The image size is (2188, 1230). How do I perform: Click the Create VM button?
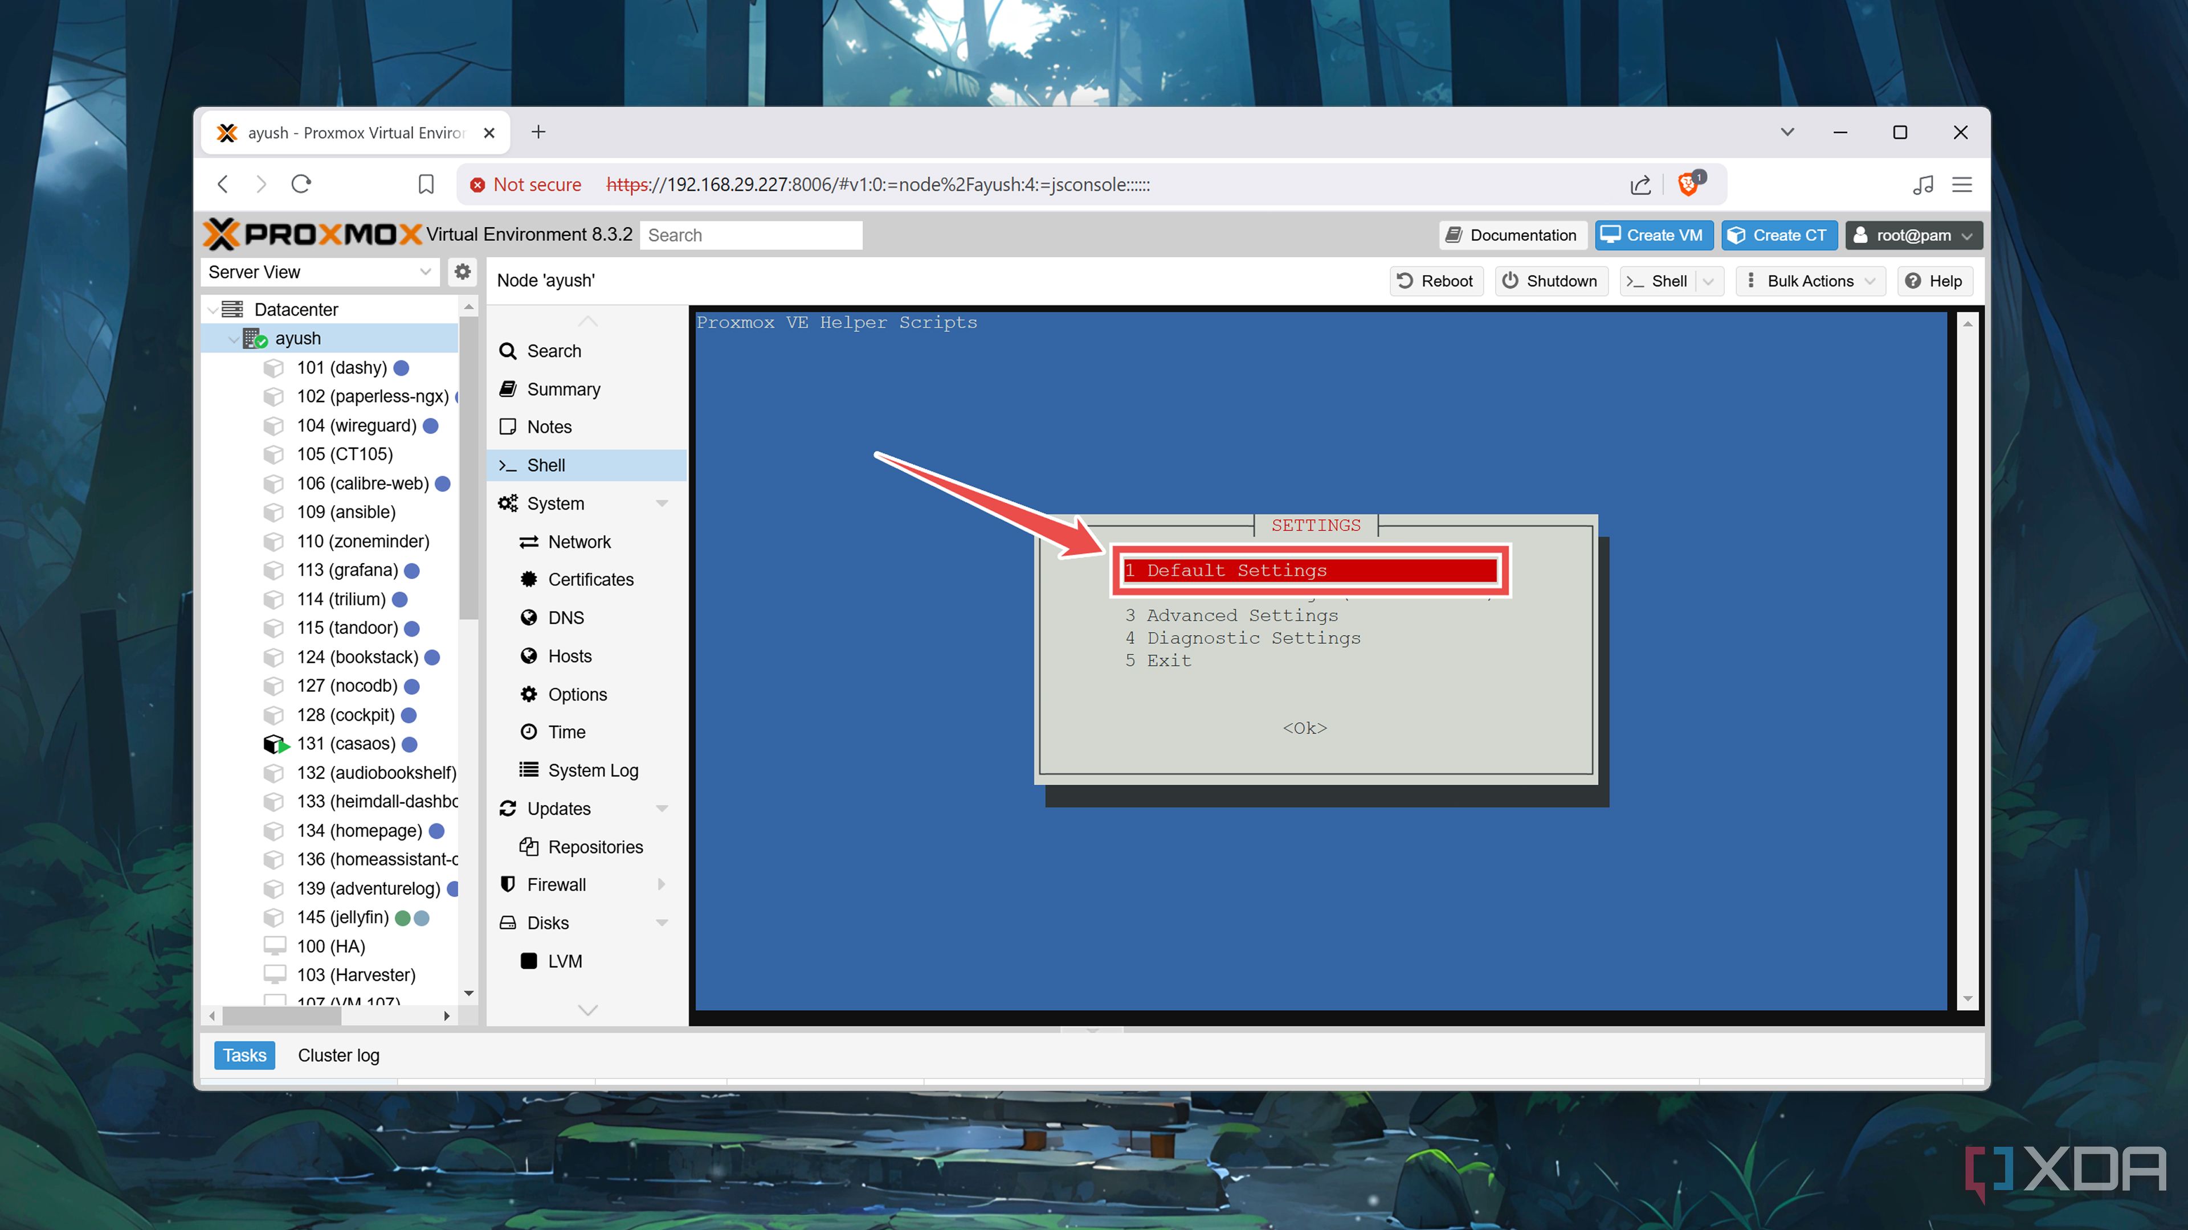pos(1653,235)
